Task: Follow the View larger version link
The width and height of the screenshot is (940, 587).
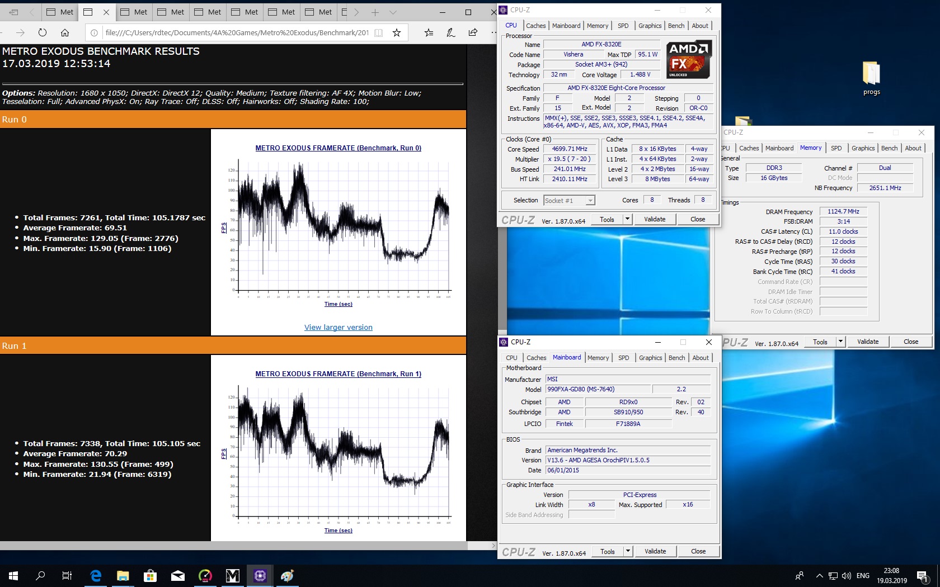Action: (x=338, y=328)
